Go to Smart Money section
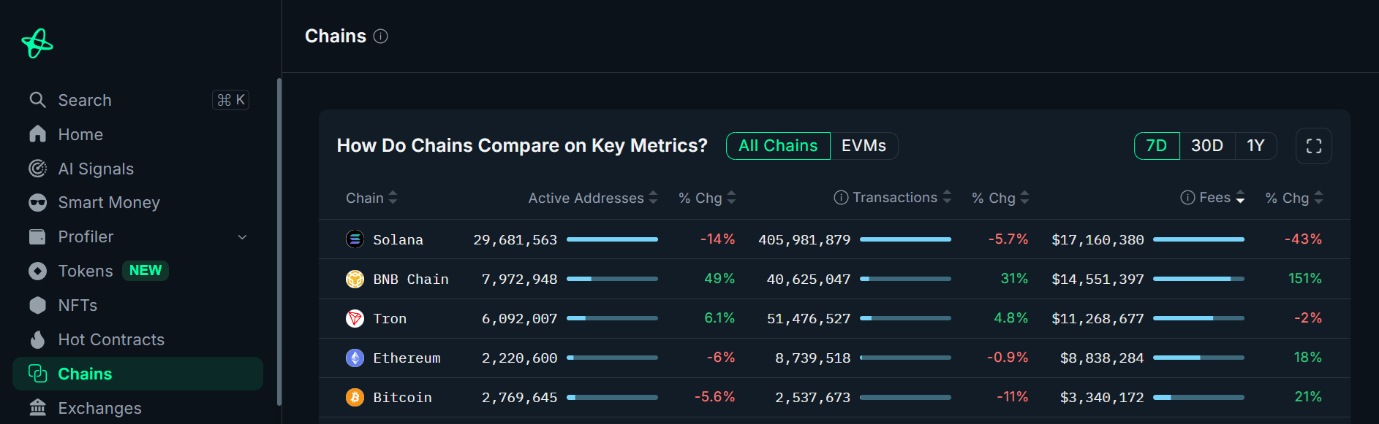The width and height of the screenshot is (1379, 424). [137, 202]
